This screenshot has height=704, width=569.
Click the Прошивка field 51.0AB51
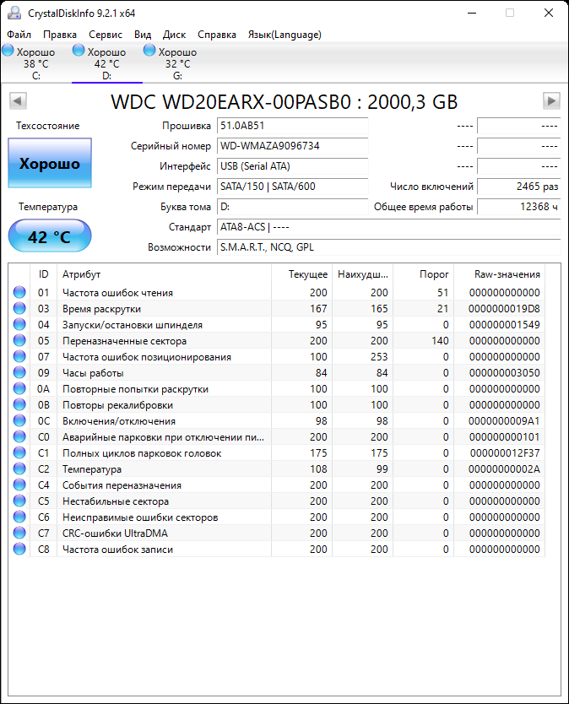tap(292, 126)
